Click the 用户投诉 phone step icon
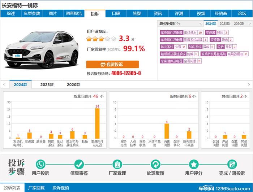 (x=40, y=165)
